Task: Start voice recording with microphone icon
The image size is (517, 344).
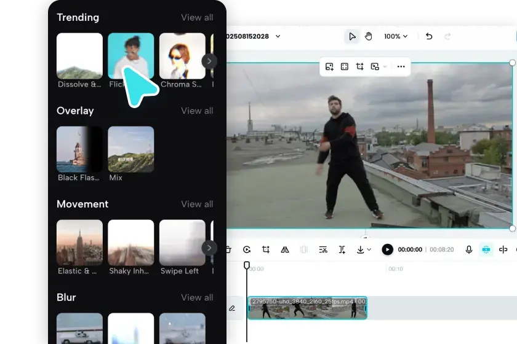Action: (469, 250)
